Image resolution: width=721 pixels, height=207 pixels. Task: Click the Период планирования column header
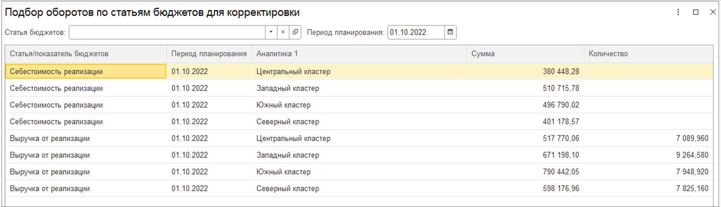(209, 54)
